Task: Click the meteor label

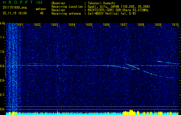Action: tap(41, 9)
